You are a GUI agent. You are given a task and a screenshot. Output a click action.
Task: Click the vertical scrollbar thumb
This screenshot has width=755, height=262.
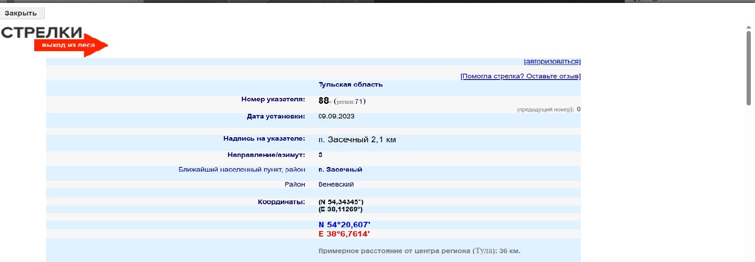(748, 67)
